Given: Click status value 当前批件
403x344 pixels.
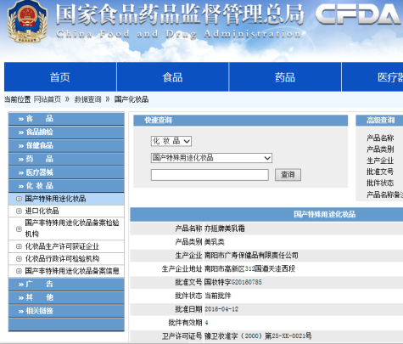Looking at the screenshot, I should pos(218,296).
